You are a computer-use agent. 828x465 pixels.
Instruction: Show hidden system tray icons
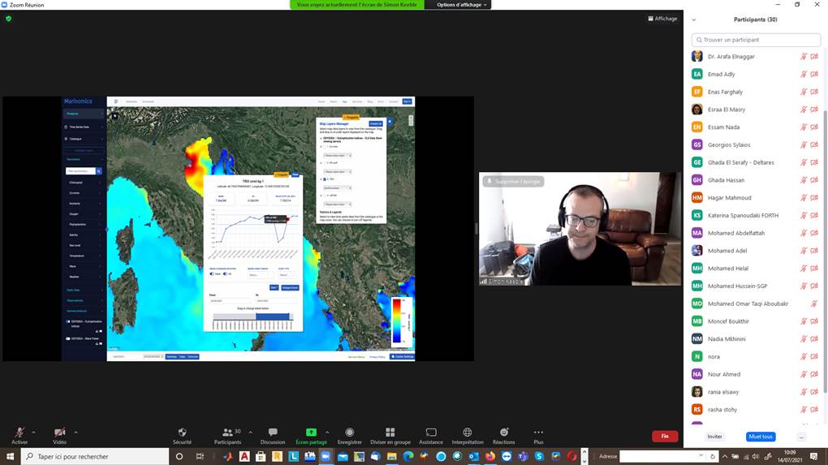point(725,457)
